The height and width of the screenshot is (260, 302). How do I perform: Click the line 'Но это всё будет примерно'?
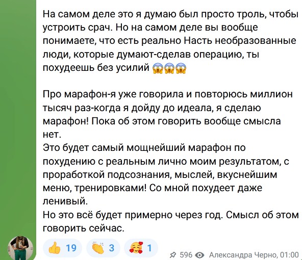coord(171,215)
